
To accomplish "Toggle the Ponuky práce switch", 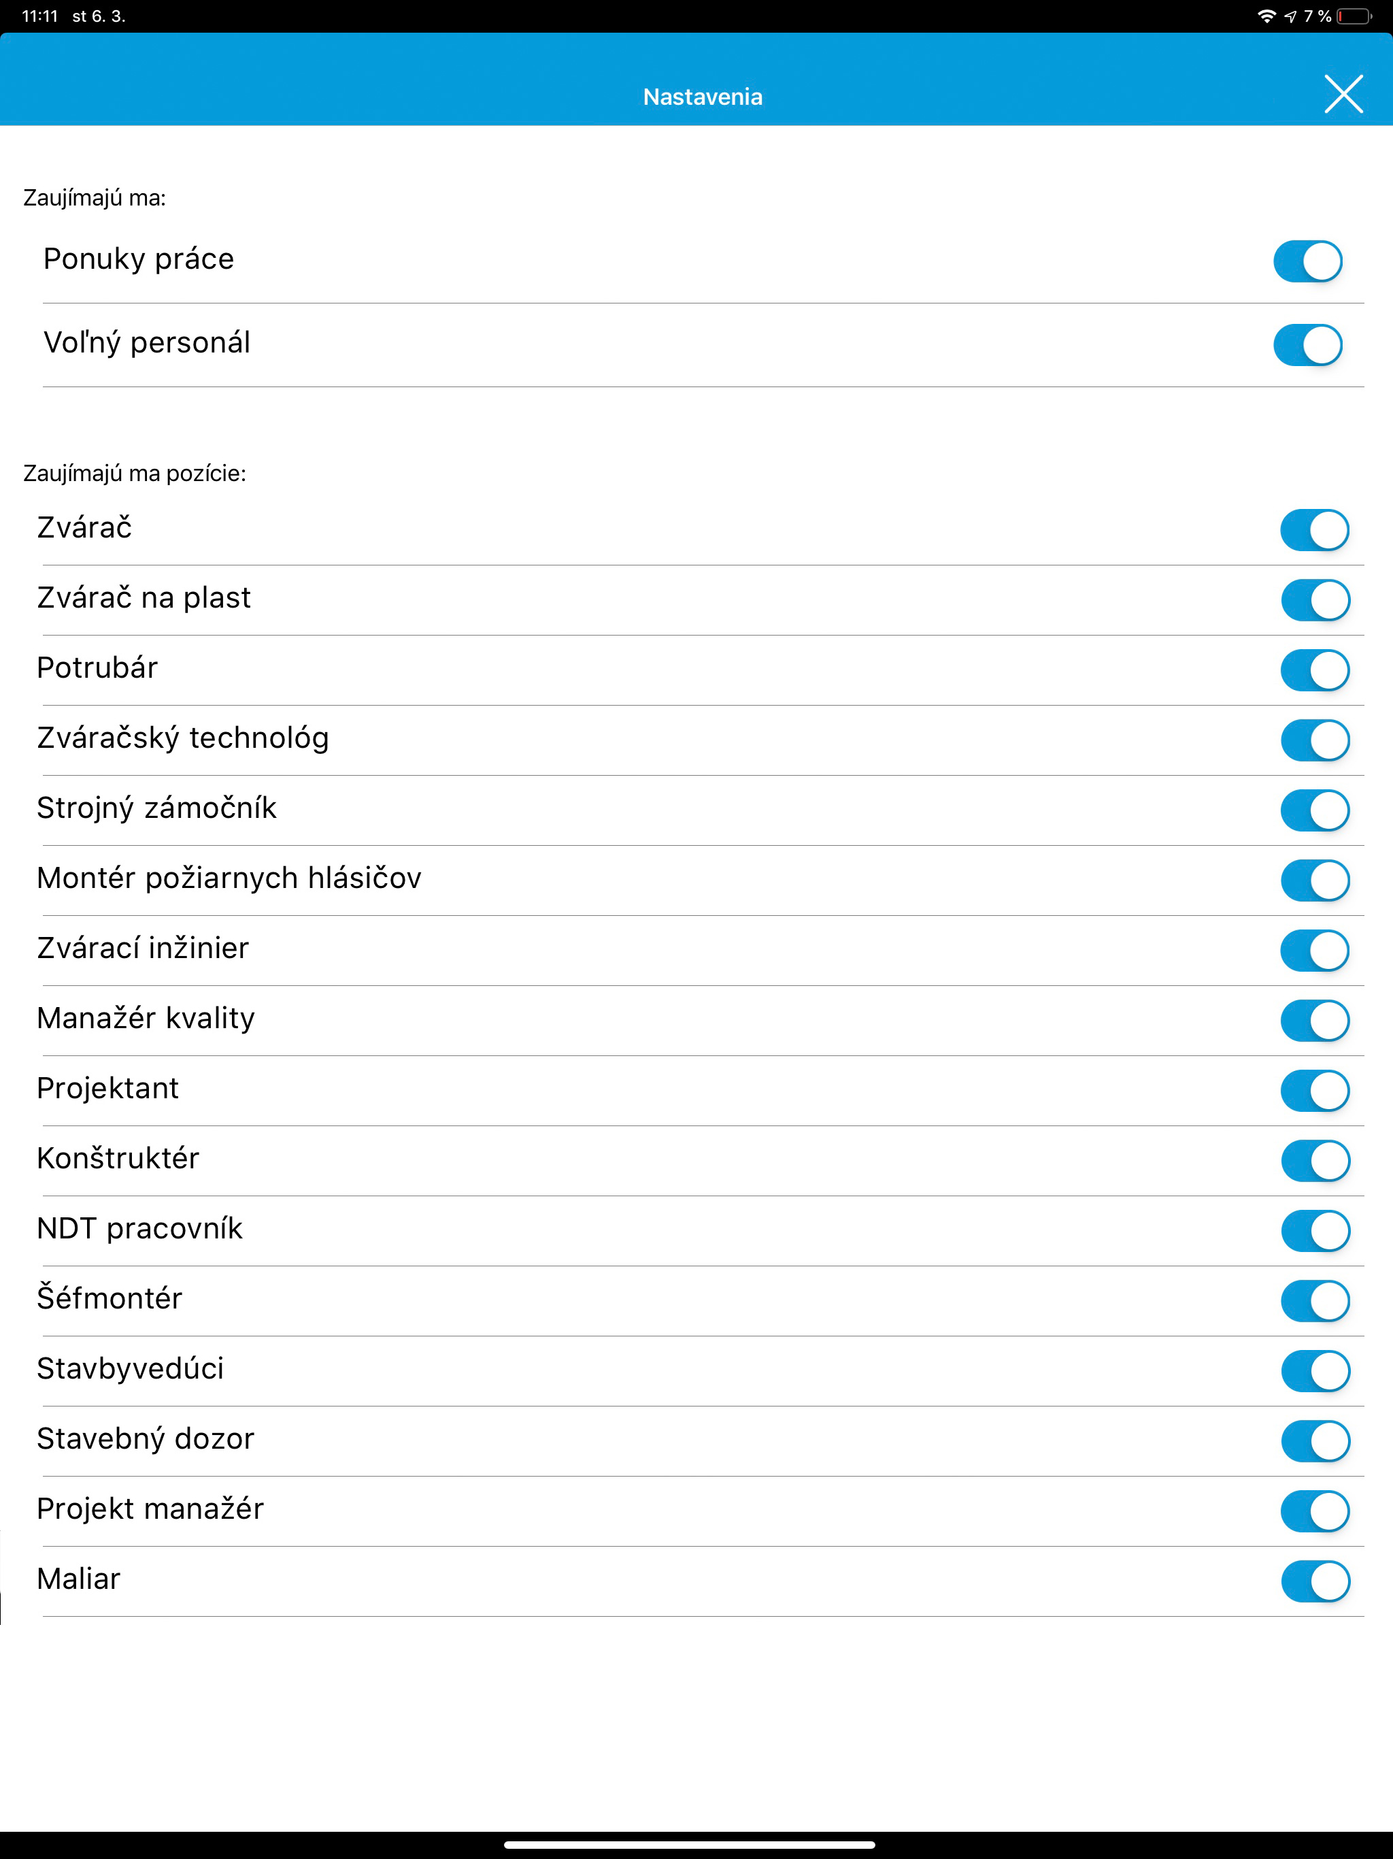I will point(1308,261).
